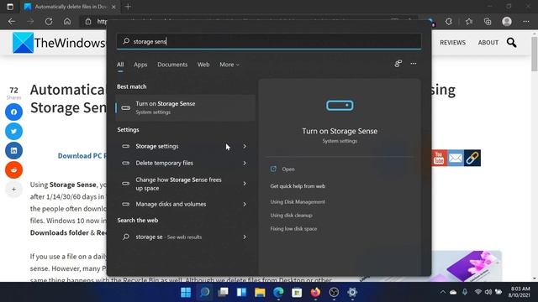The height and width of the screenshot is (302, 538).
Task: Open new browser tab plus button
Action: (x=128, y=7)
